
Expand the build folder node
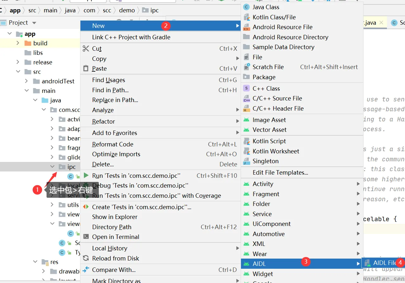coord(18,43)
